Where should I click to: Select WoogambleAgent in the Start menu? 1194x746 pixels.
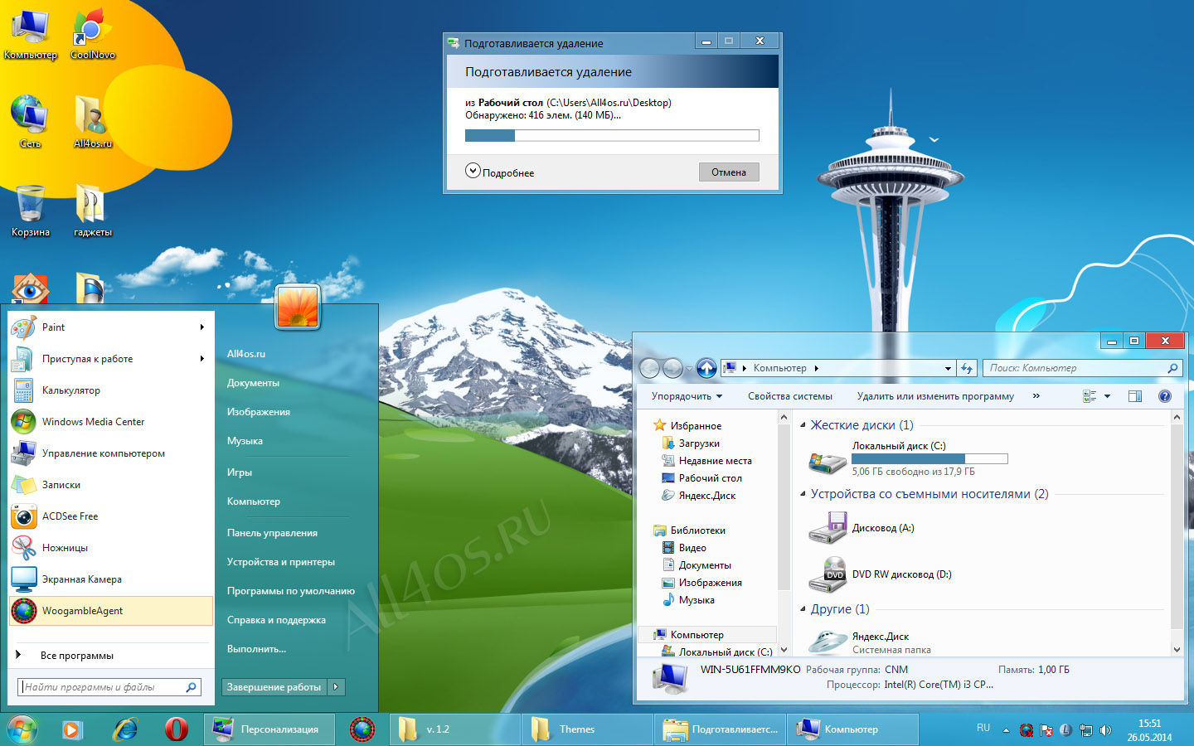110,611
